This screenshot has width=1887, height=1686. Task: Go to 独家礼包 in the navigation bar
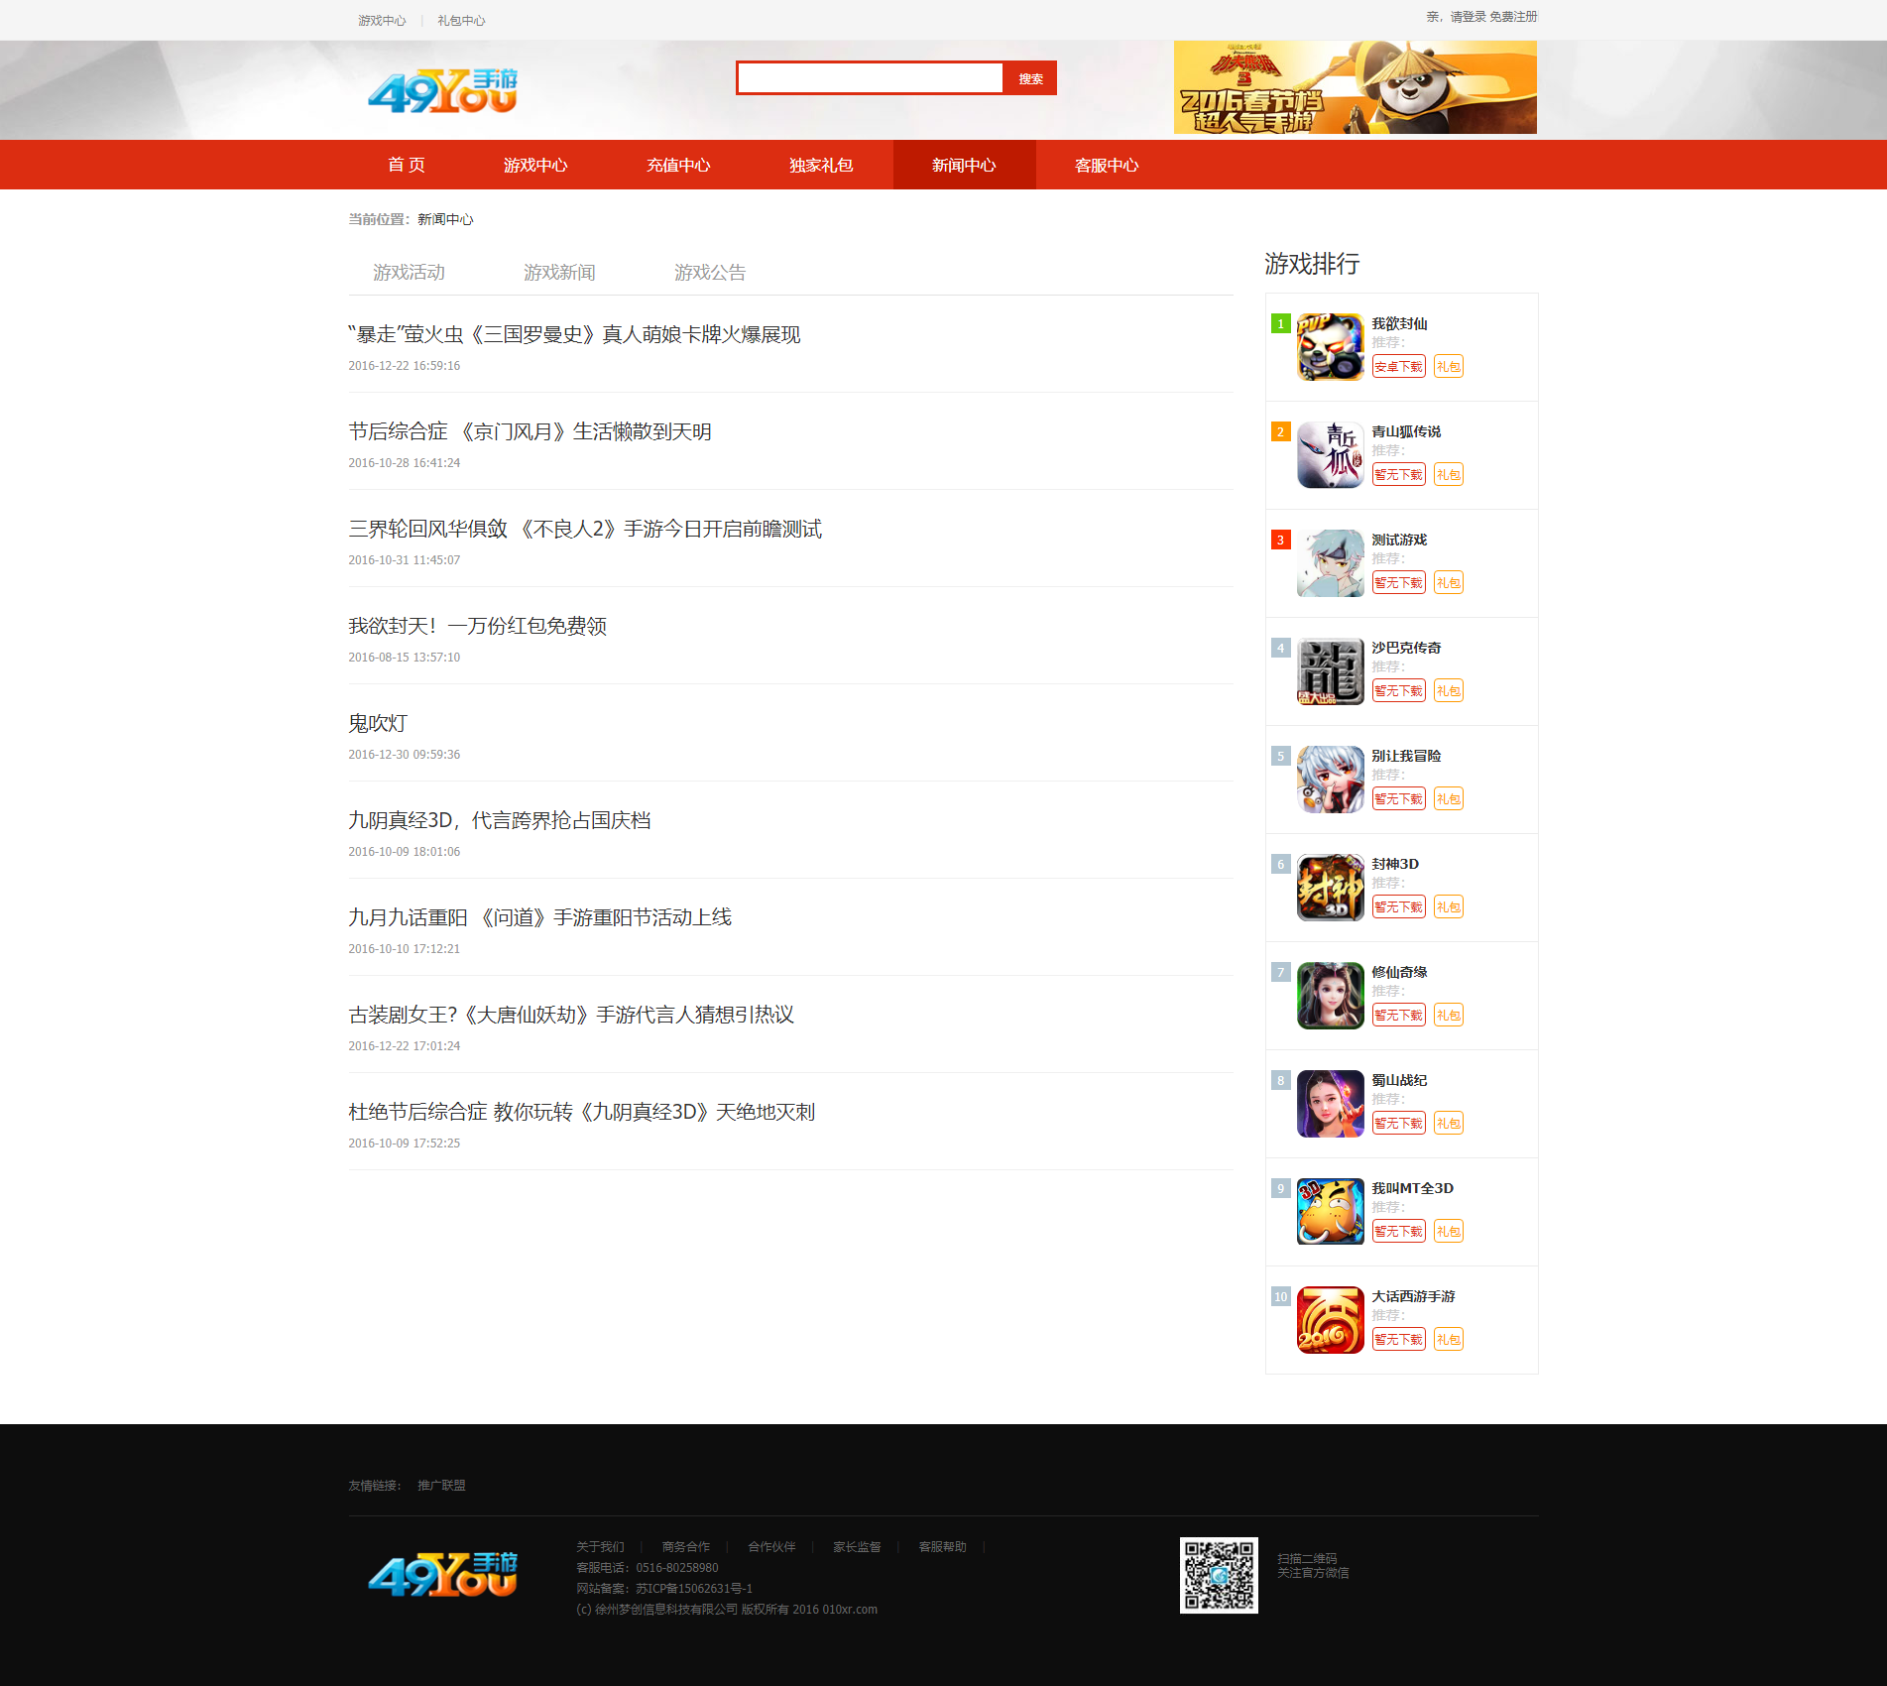point(821,166)
